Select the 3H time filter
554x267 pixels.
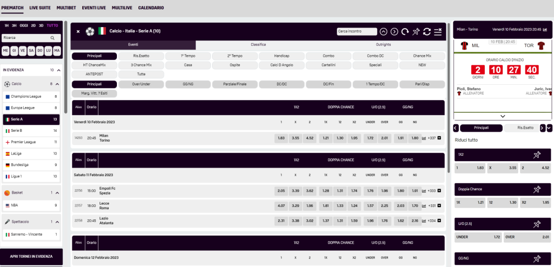pos(14,25)
